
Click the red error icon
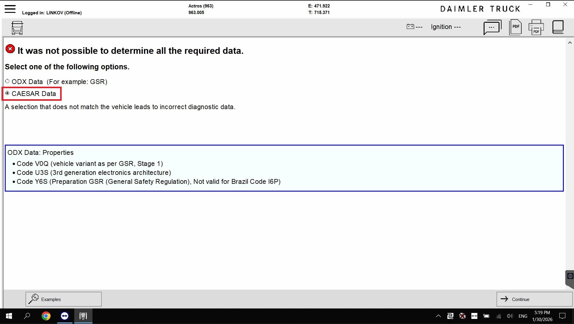tap(10, 49)
